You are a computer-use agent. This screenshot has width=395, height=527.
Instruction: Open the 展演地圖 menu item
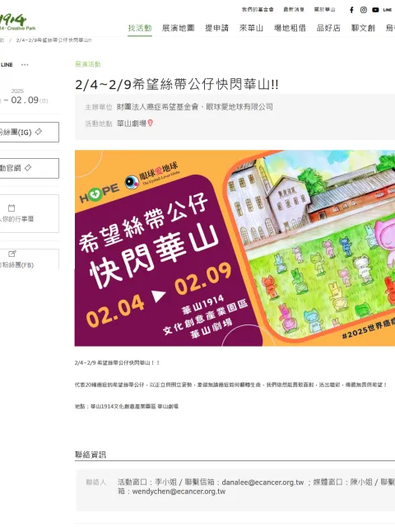tap(179, 28)
